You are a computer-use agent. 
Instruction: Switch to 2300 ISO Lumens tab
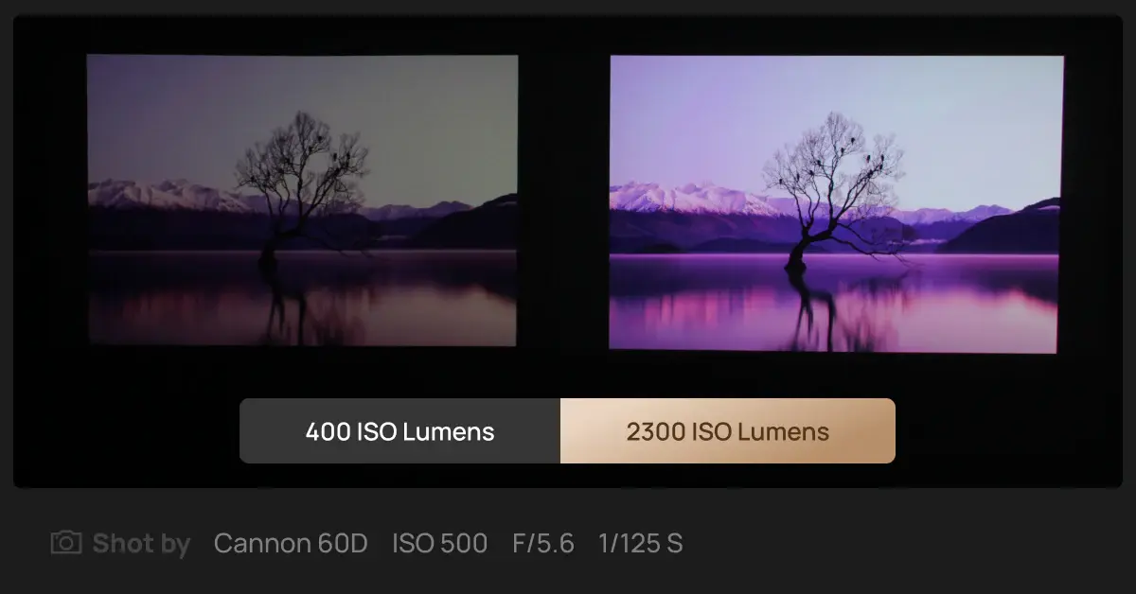pyautogui.click(x=727, y=431)
